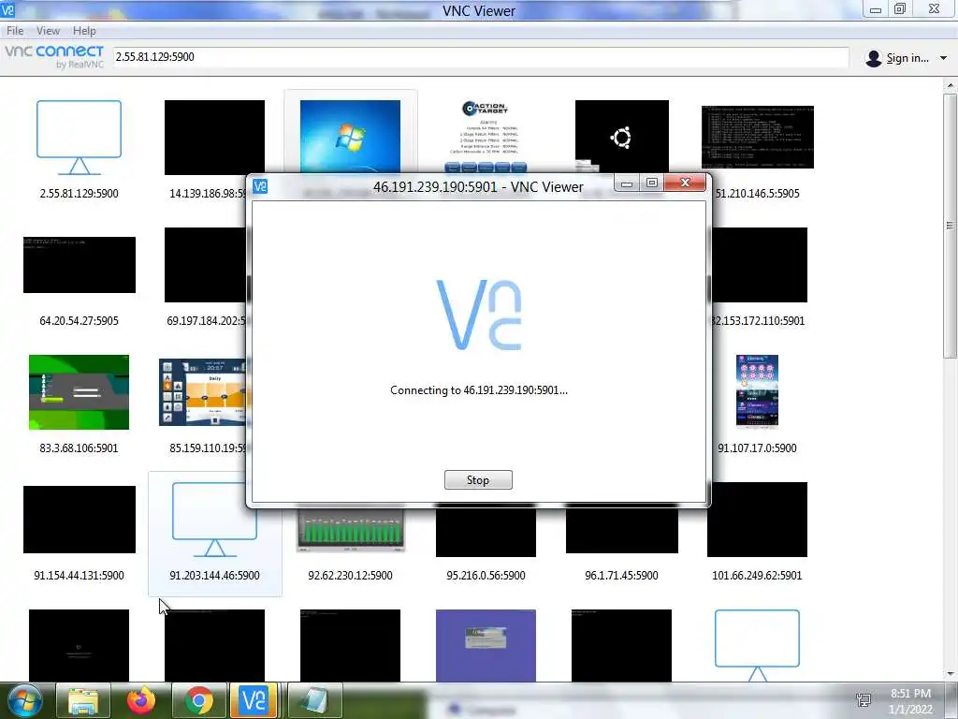Click the network icon in system tray

(x=863, y=700)
